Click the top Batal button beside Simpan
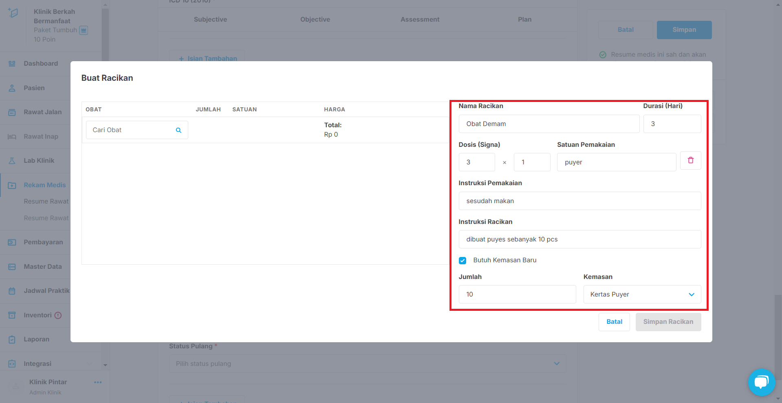Image resolution: width=782 pixels, height=403 pixels. tap(626, 30)
